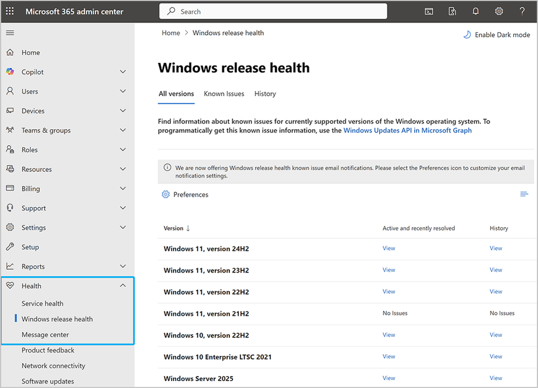Click the info icon in notification banner
Viewport: 538px width, 388px height.
(167, 167)
